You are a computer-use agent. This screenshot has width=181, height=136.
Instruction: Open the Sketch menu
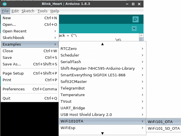(x=28, y=11)
